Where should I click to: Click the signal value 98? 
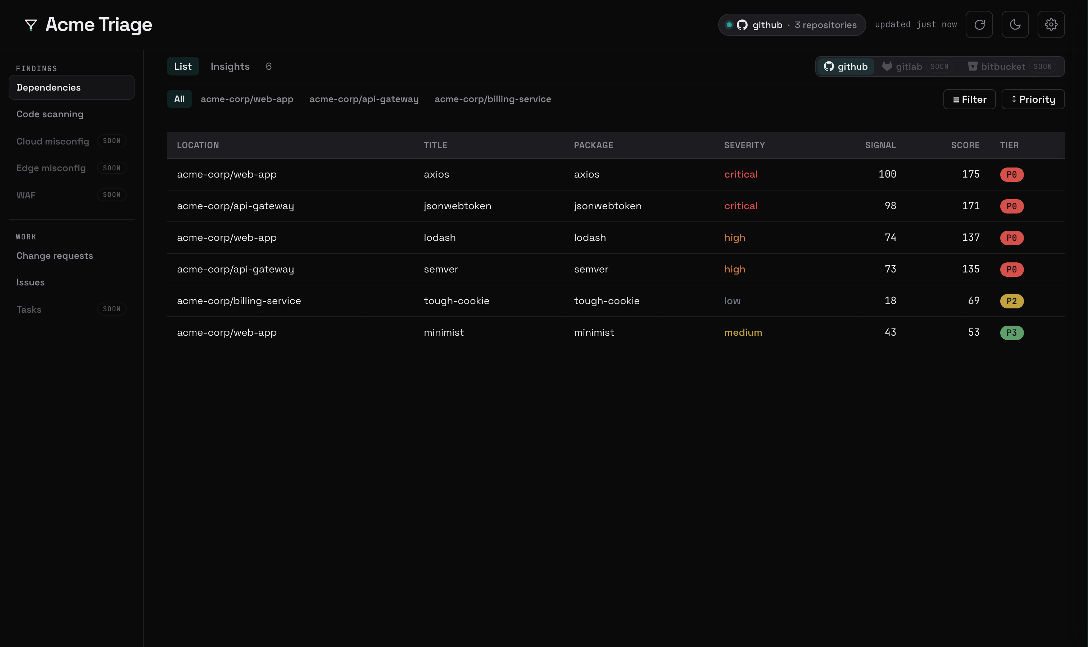pos(890,206)
